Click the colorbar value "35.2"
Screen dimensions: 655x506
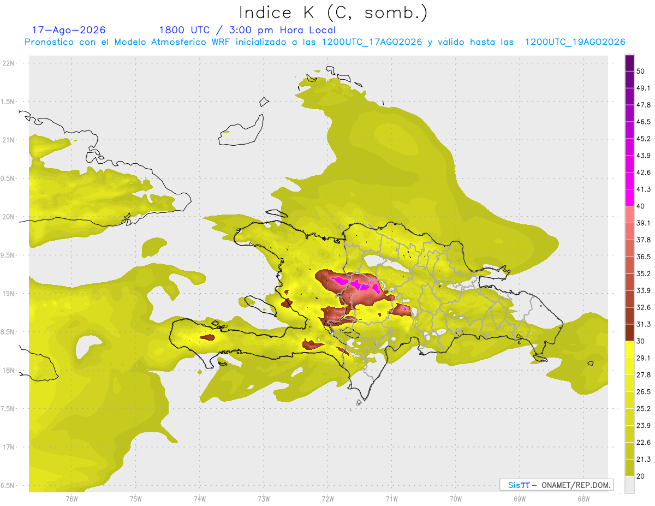pyautogui.click(x=644, y=273)
